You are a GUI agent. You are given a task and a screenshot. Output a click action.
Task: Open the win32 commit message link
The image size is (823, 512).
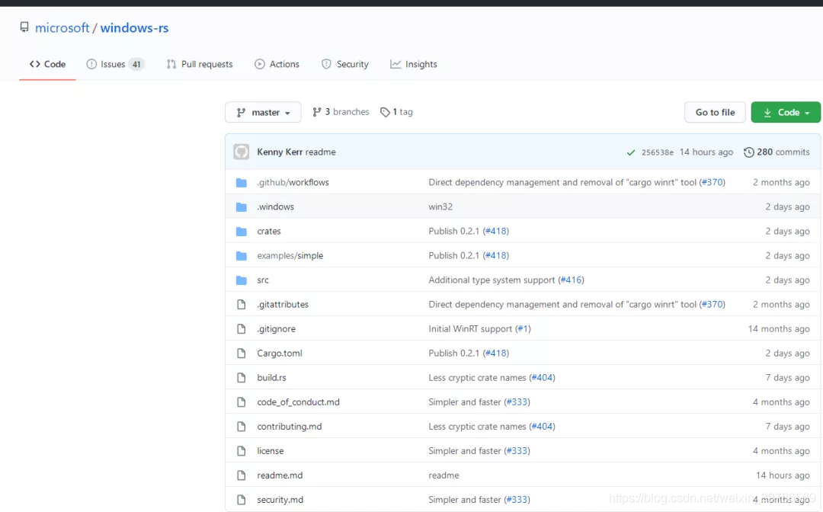[440, 206]
